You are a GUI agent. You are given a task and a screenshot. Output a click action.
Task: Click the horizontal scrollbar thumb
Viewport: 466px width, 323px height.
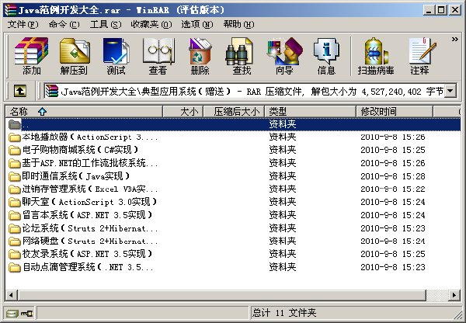click(222, 295)
